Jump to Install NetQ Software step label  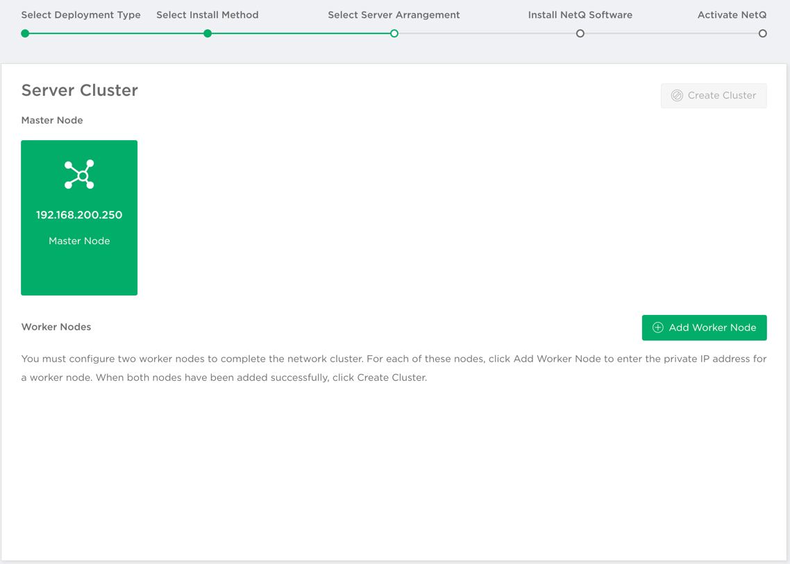click(x=580, y=15)
